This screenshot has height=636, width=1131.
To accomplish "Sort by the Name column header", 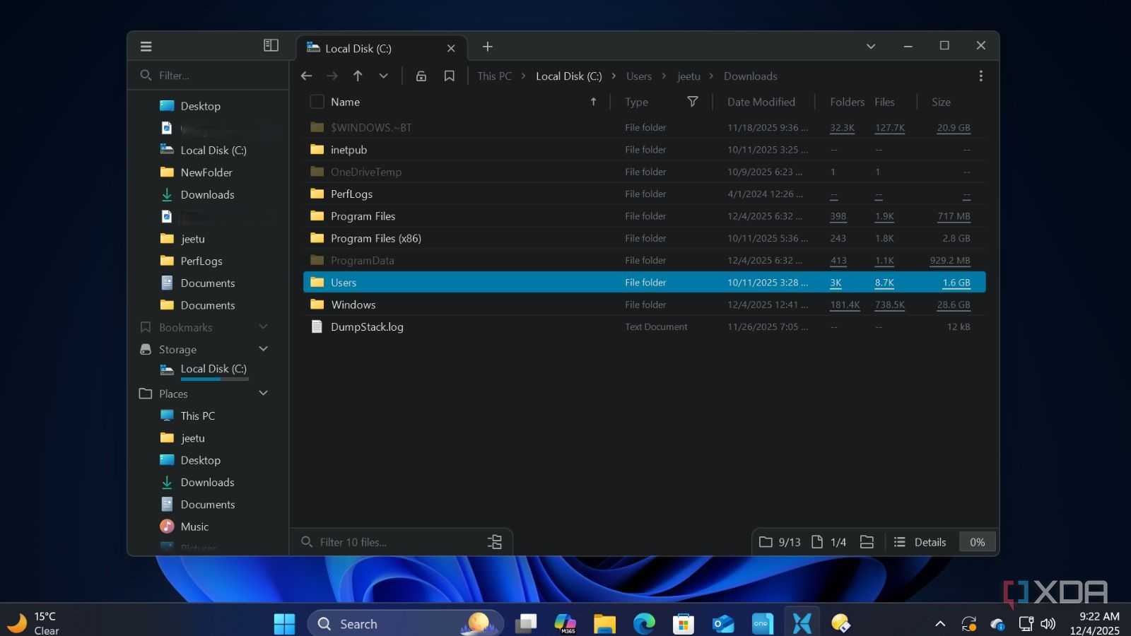I will click(345, 102).
